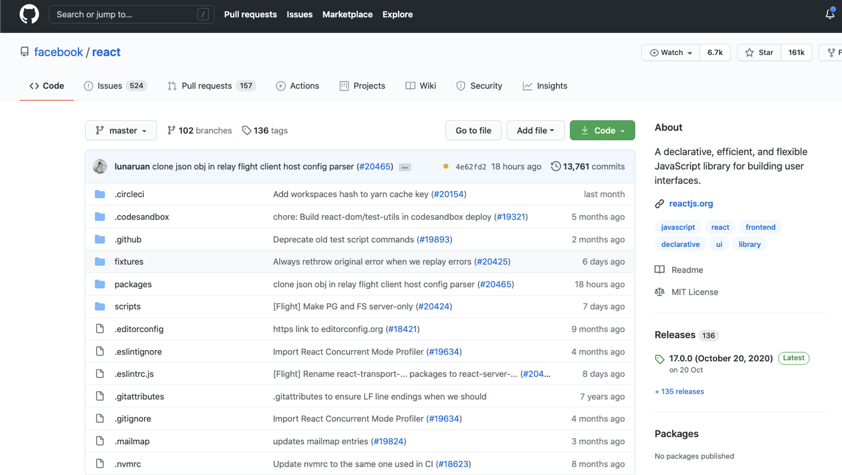This screenshot has width=842, height=475.
Task: Open the Wiki tab
Action: pos(421,86)
